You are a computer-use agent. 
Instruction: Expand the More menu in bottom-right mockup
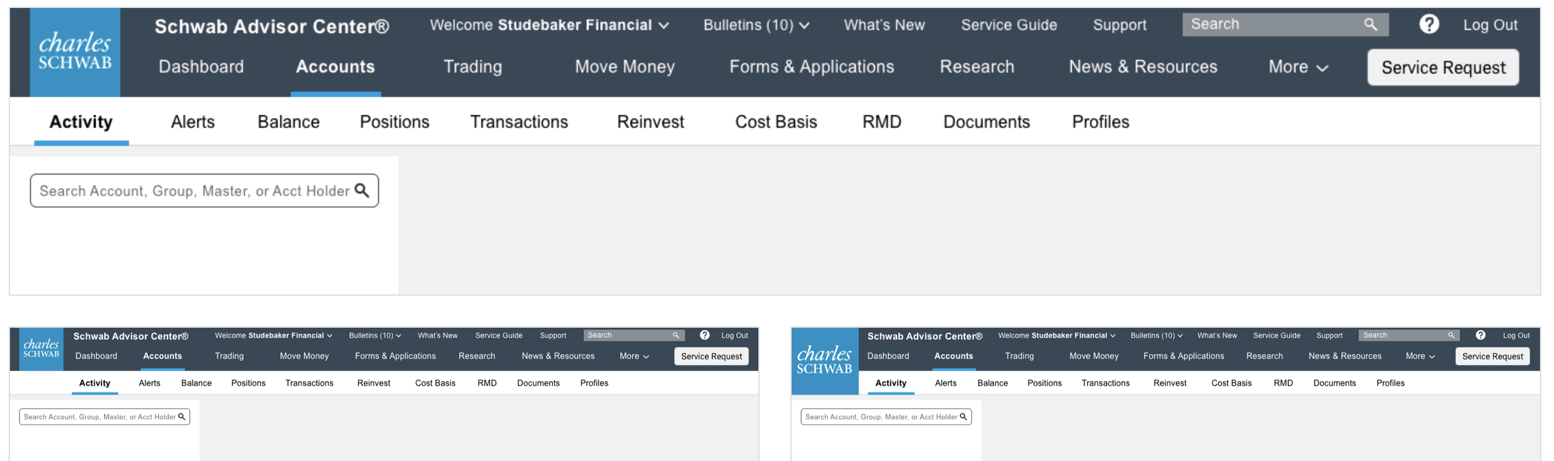click(1420, 356)
